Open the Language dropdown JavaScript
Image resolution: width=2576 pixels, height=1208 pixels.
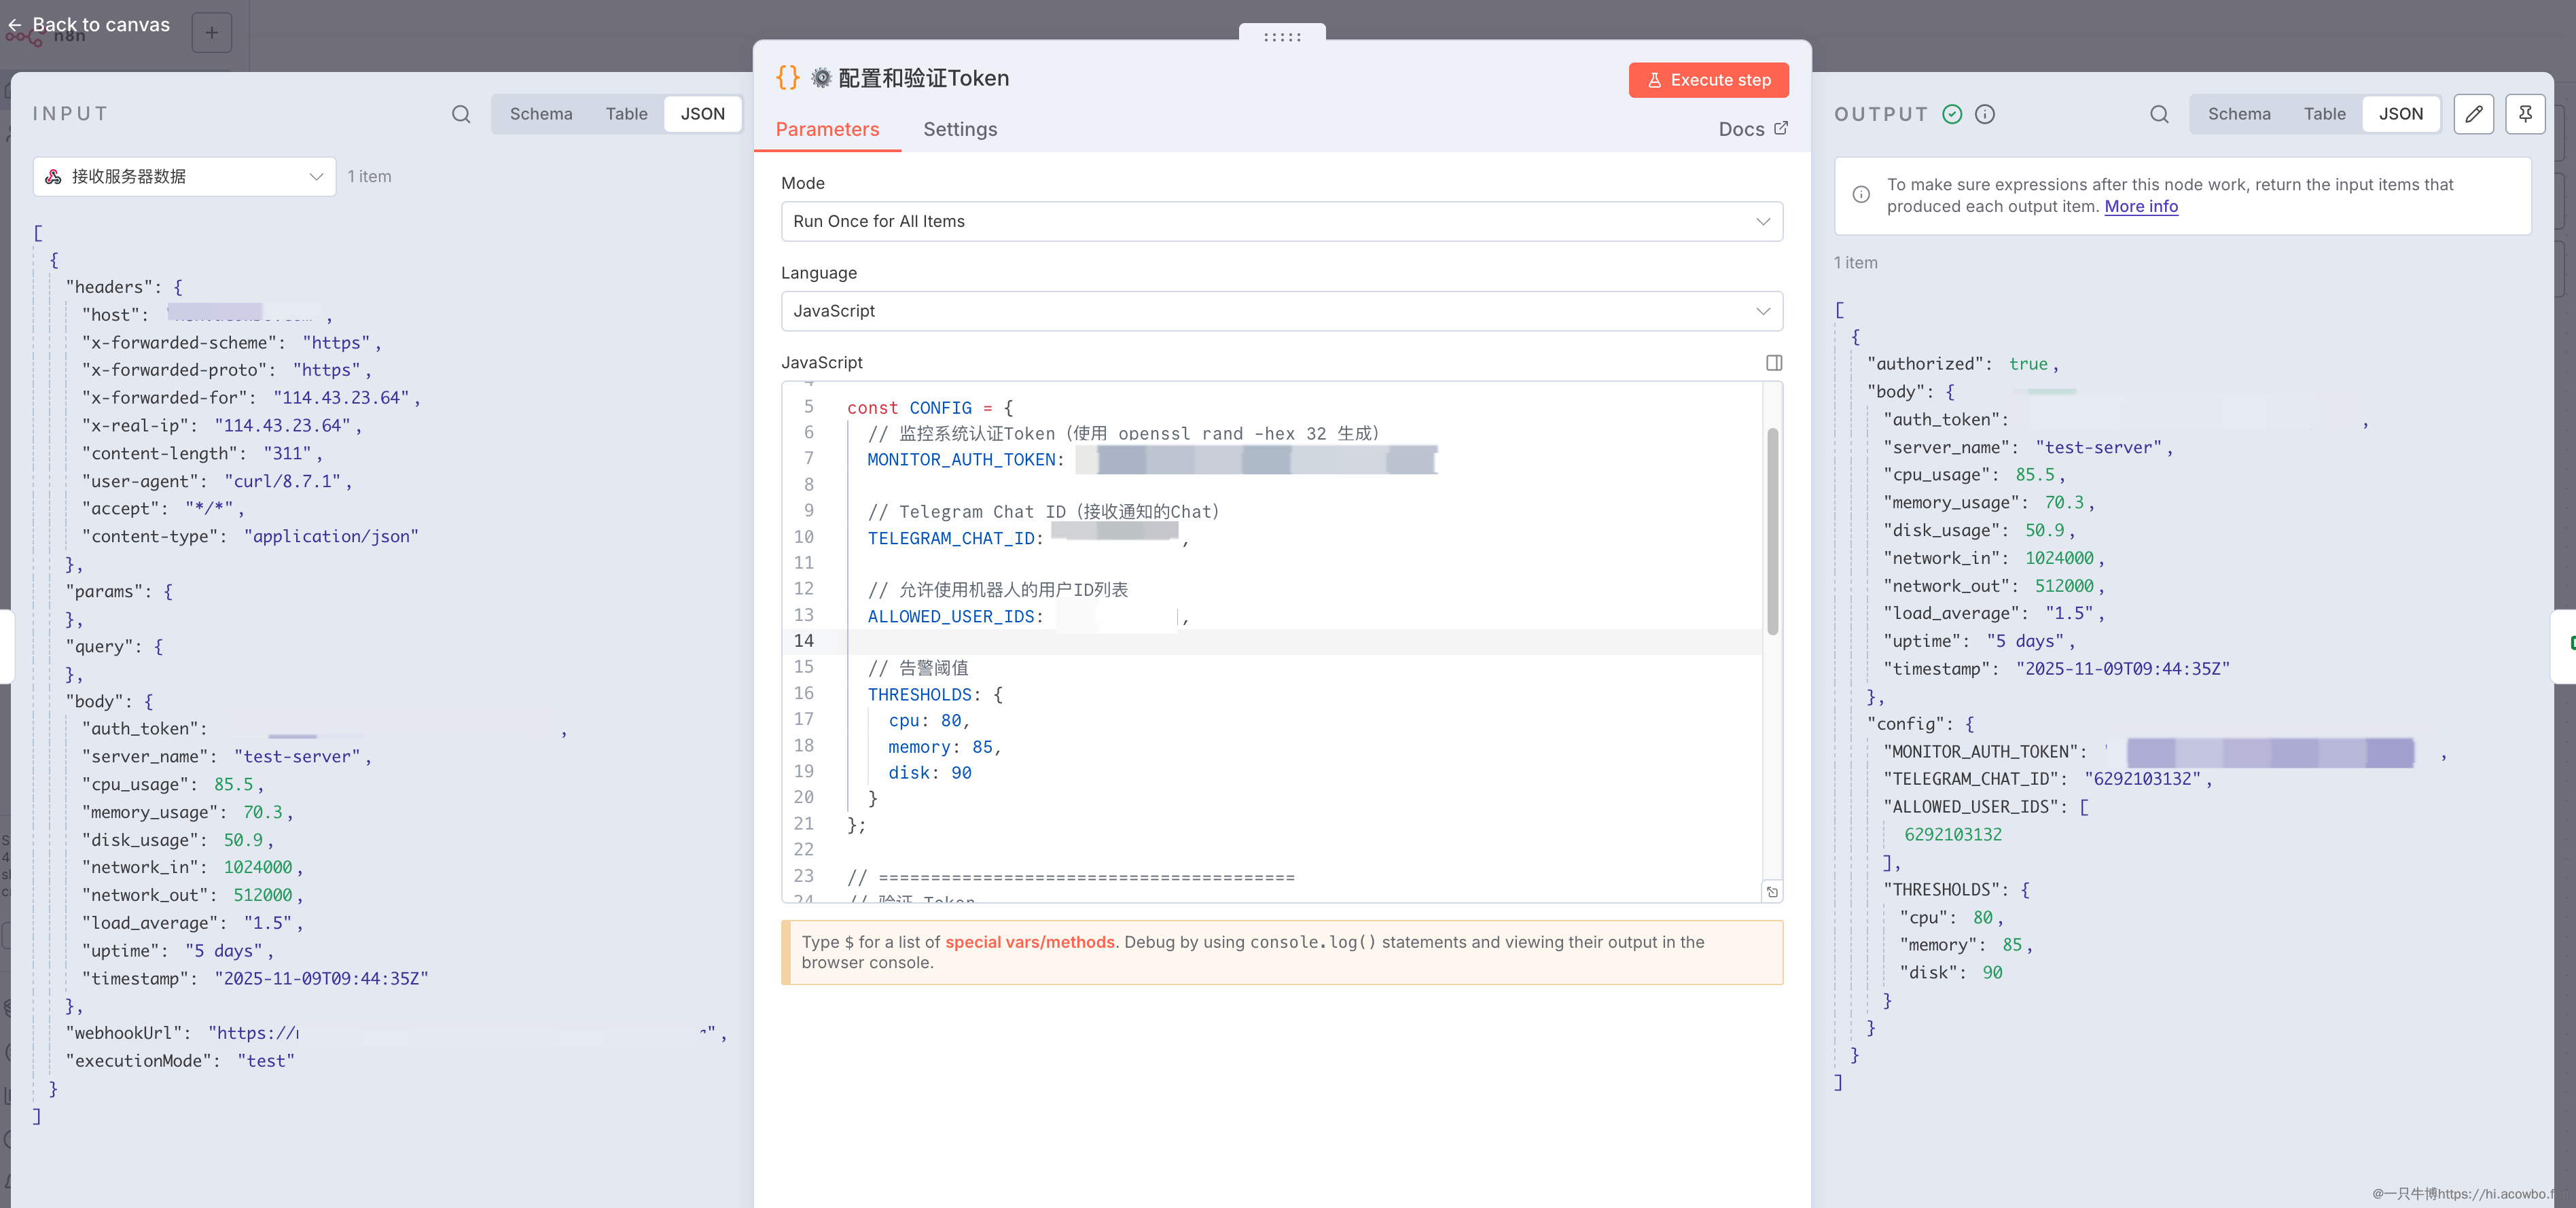tap(1281, 311)
